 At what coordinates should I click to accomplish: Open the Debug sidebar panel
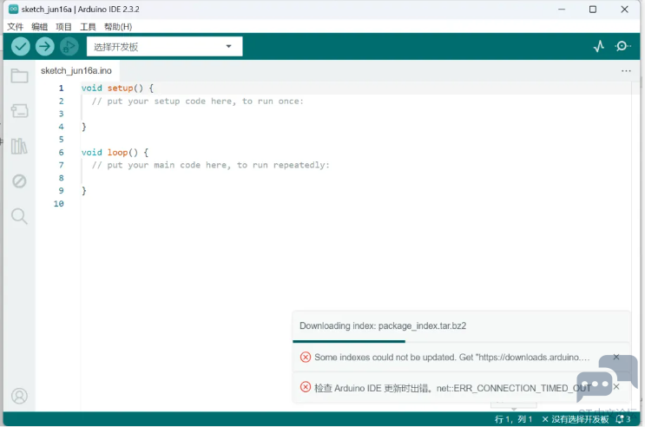point(19,181)
